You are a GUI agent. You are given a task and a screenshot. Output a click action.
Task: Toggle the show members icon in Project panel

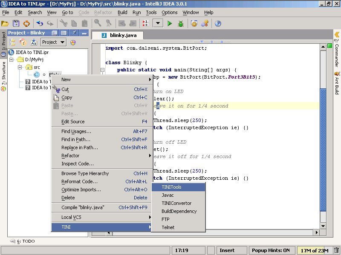coord(23,42)
